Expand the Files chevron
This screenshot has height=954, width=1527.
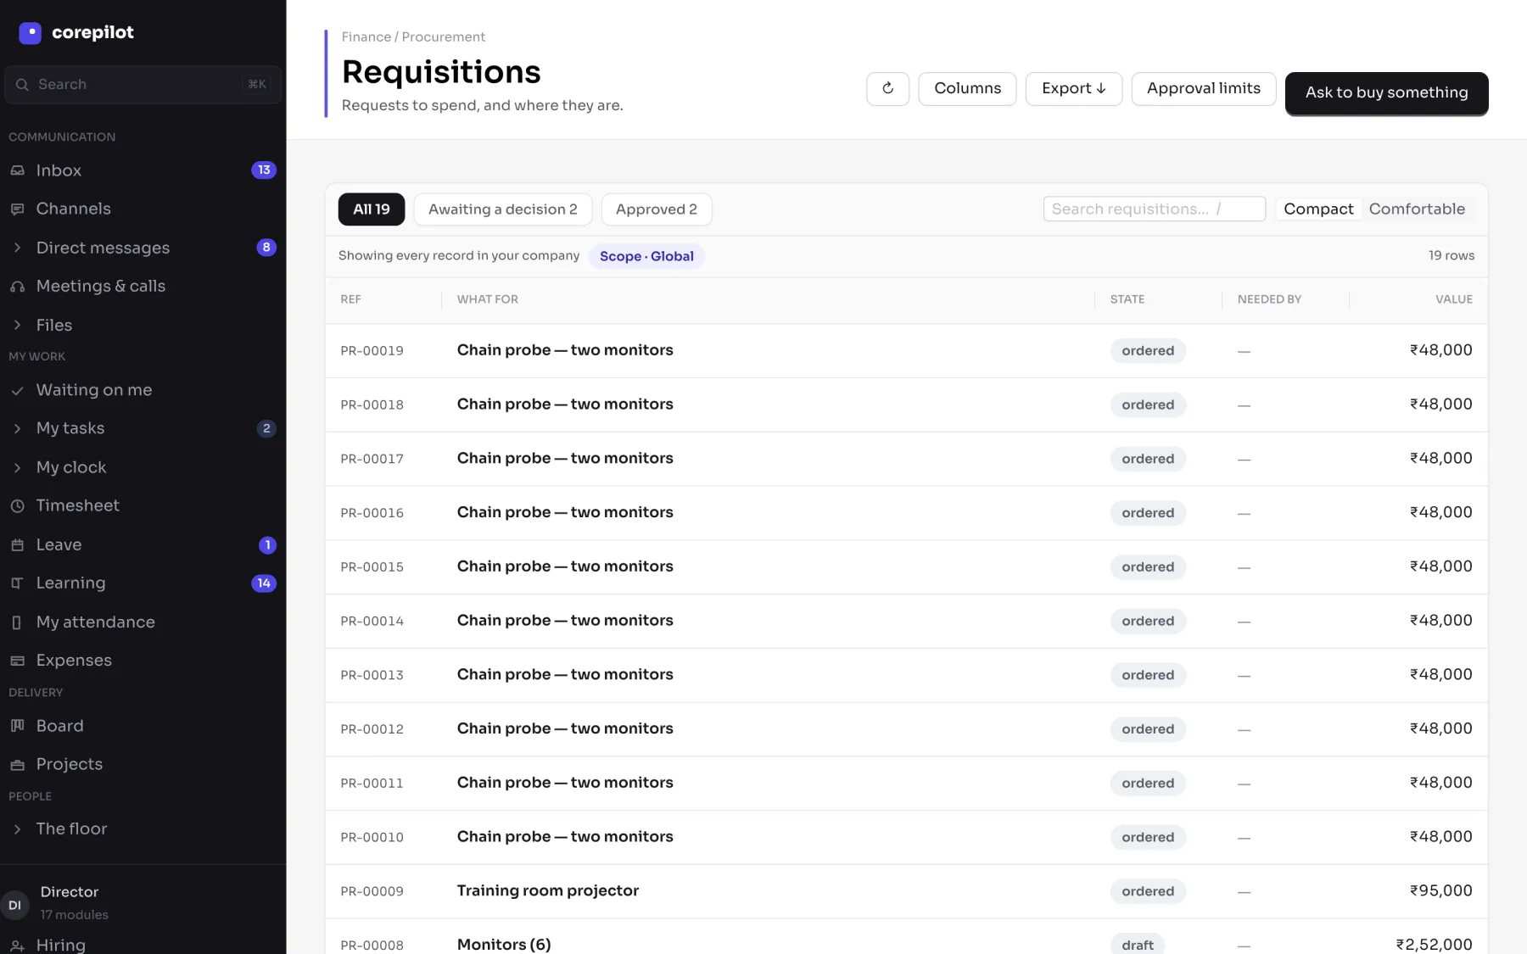pyautogui.click(x=17, y=325)
